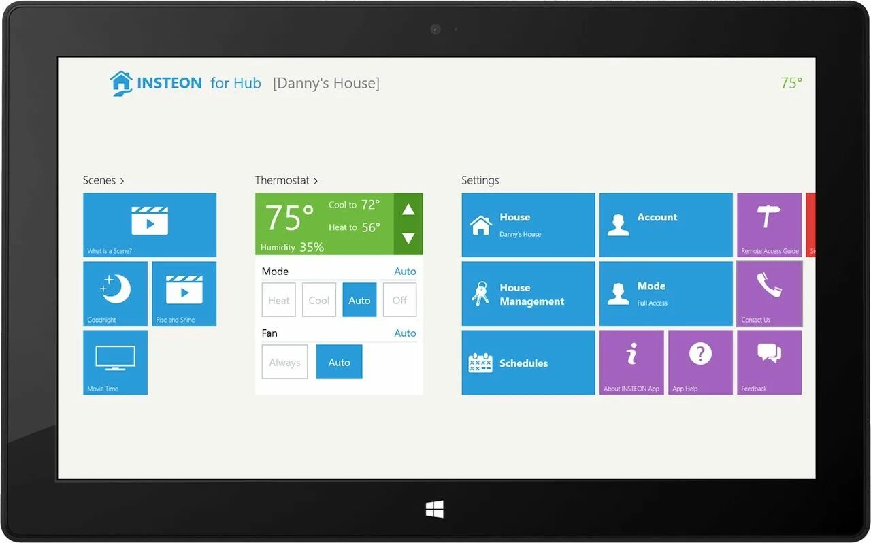Expand the Scenes section header
871x543 pixels.
coord(103,180)
